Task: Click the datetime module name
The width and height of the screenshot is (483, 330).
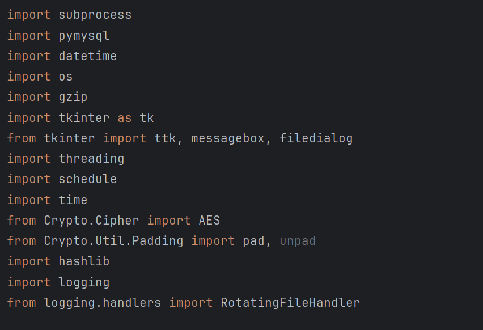Action: point(87,56)
